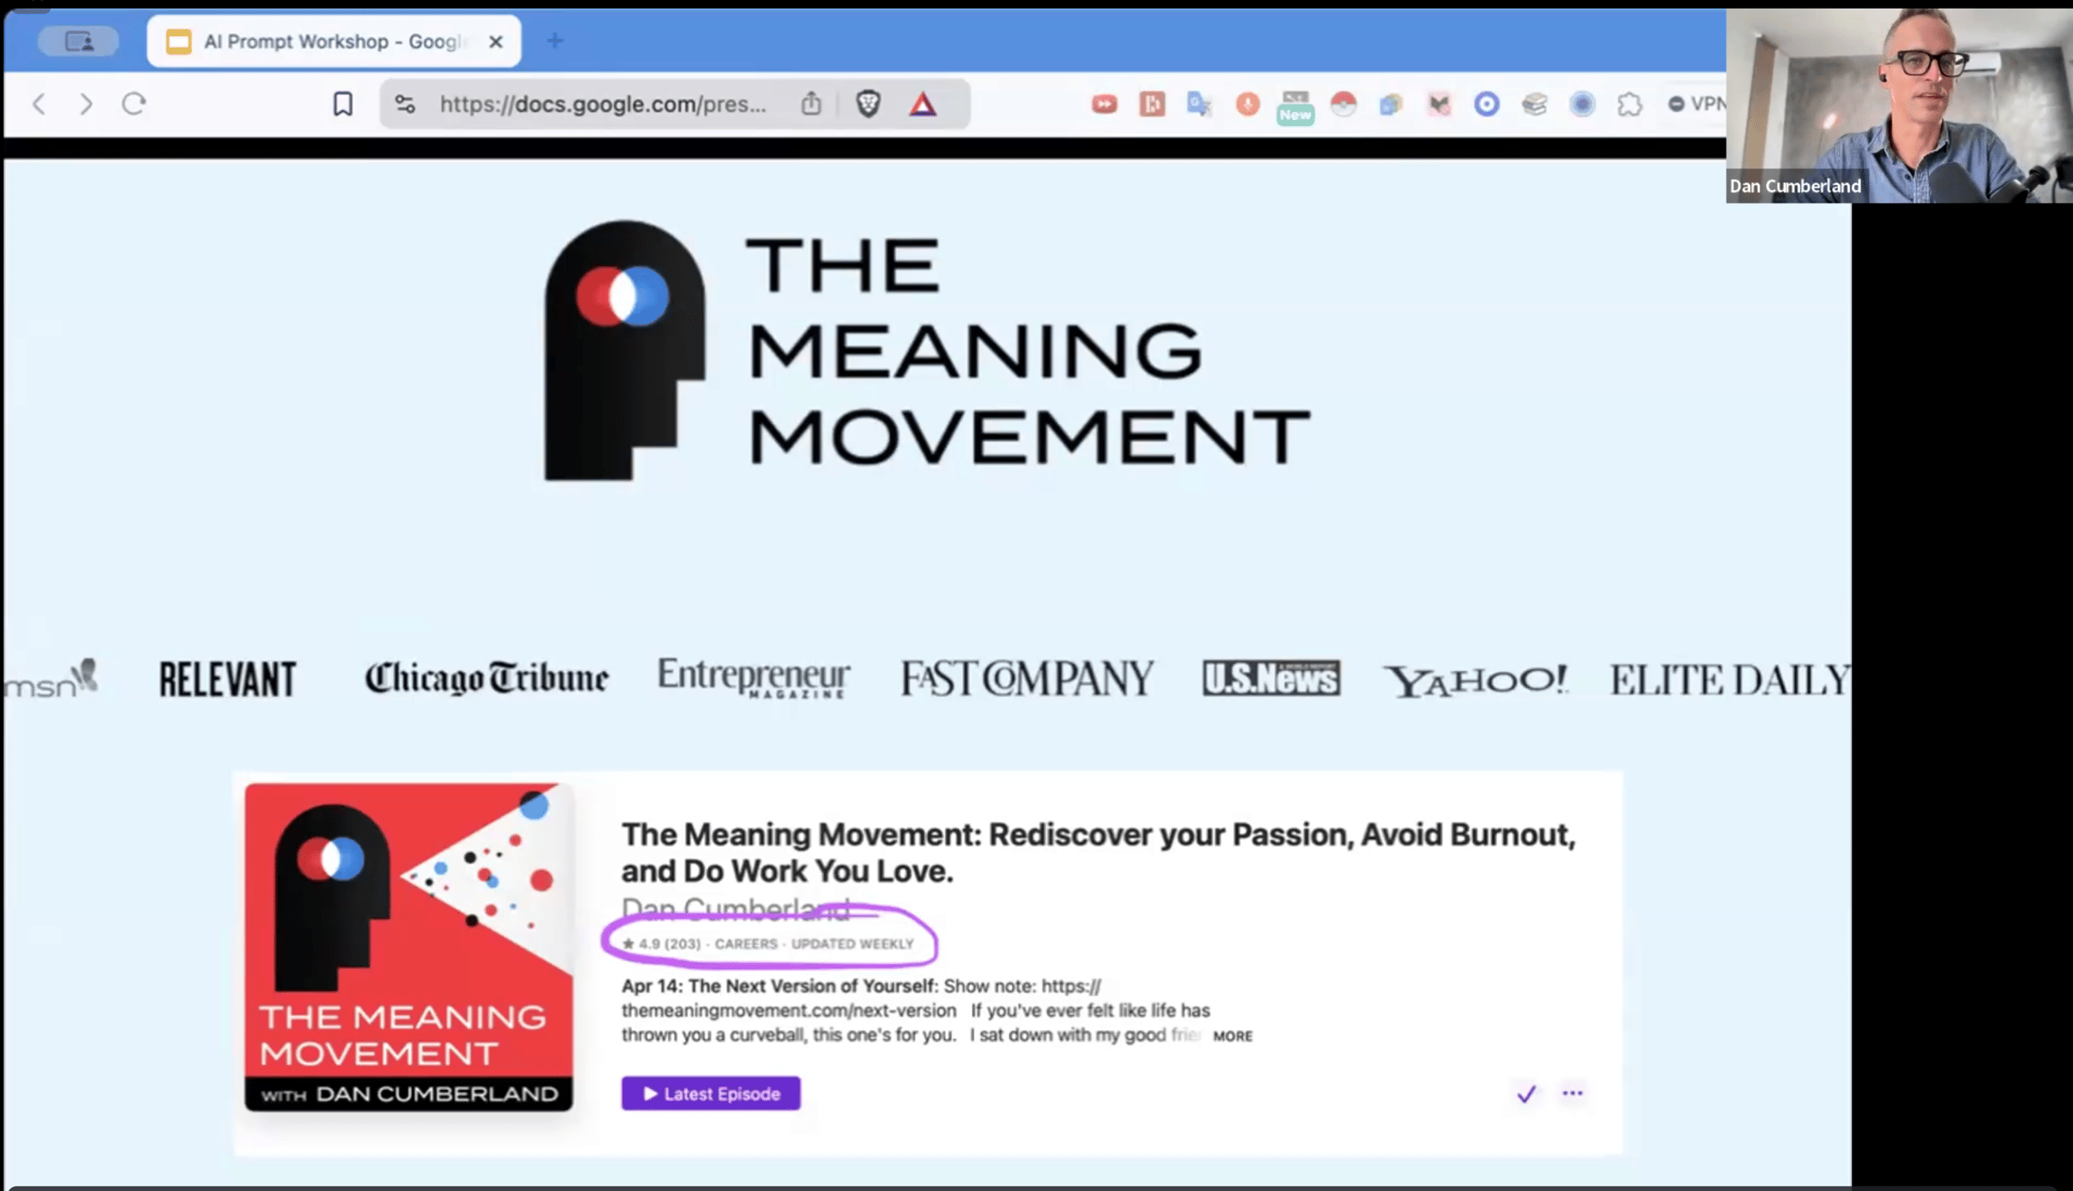Go back with the browser back arrow
This screenshot has width=2073, height=1191.
39,105
